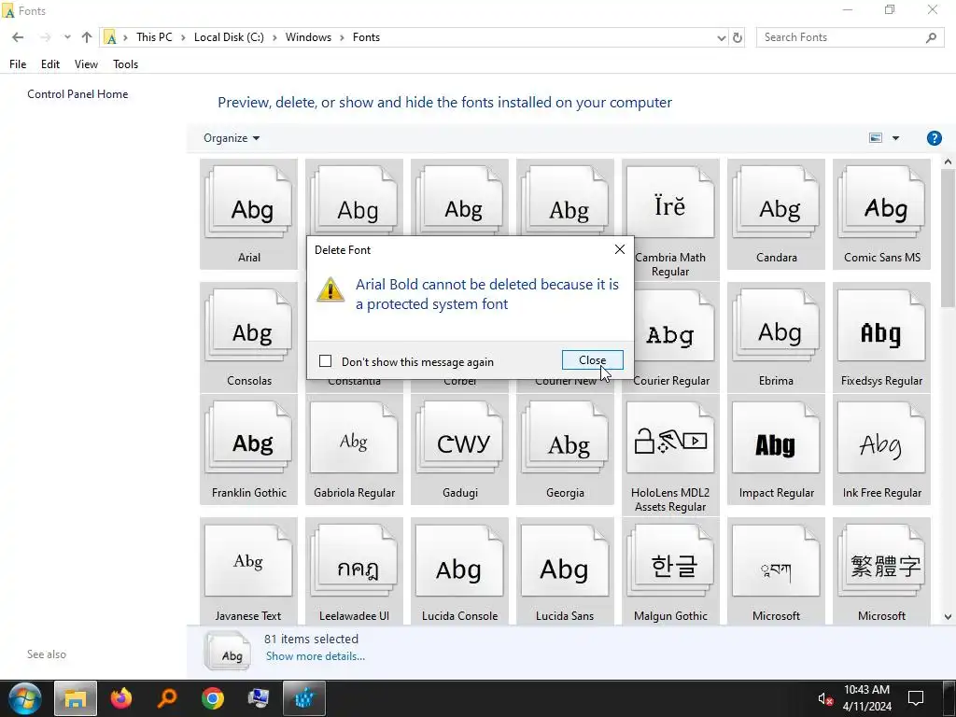Image resolution: width=956 pixels, height=717 pixels.
Task: Open File Explorer from the taskbar
Action: pos(75,698)
